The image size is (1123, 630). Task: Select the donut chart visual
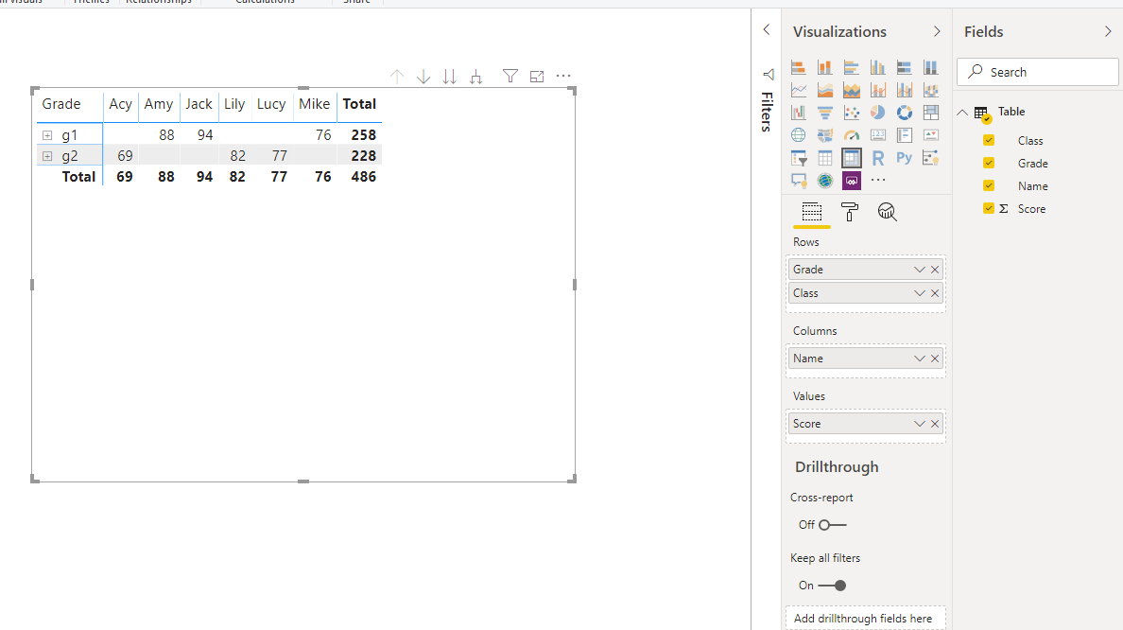coord(905,113)
